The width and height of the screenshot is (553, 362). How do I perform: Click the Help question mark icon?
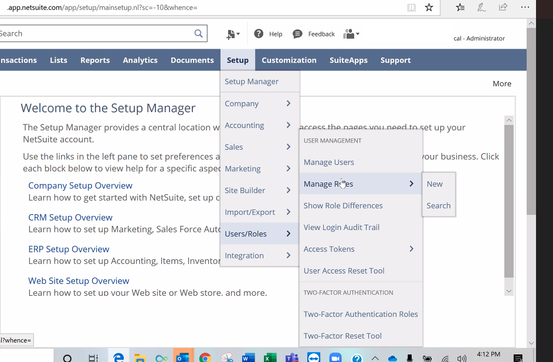[259, 33]
